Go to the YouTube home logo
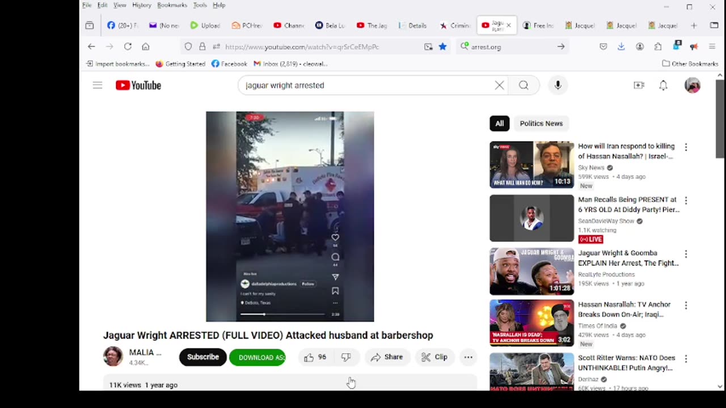This screenshot has height=408, width=726. 138,85
